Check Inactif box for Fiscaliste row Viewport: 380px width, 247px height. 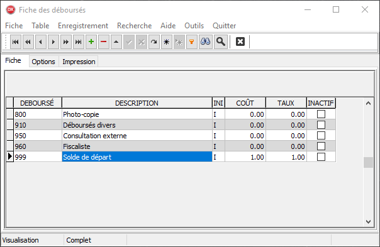(x=321, y=146)
